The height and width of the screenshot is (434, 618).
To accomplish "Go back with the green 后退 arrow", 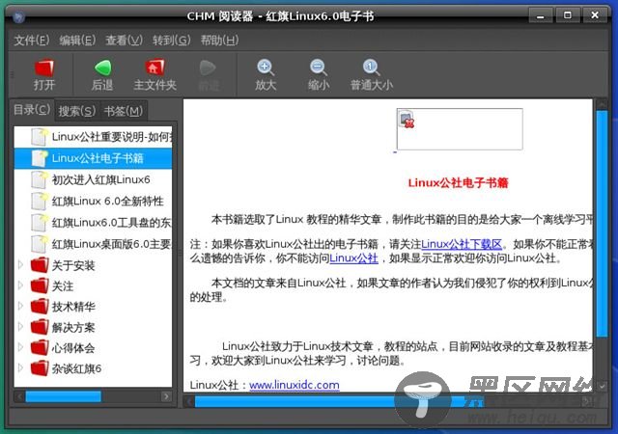I will pos(102,68).
